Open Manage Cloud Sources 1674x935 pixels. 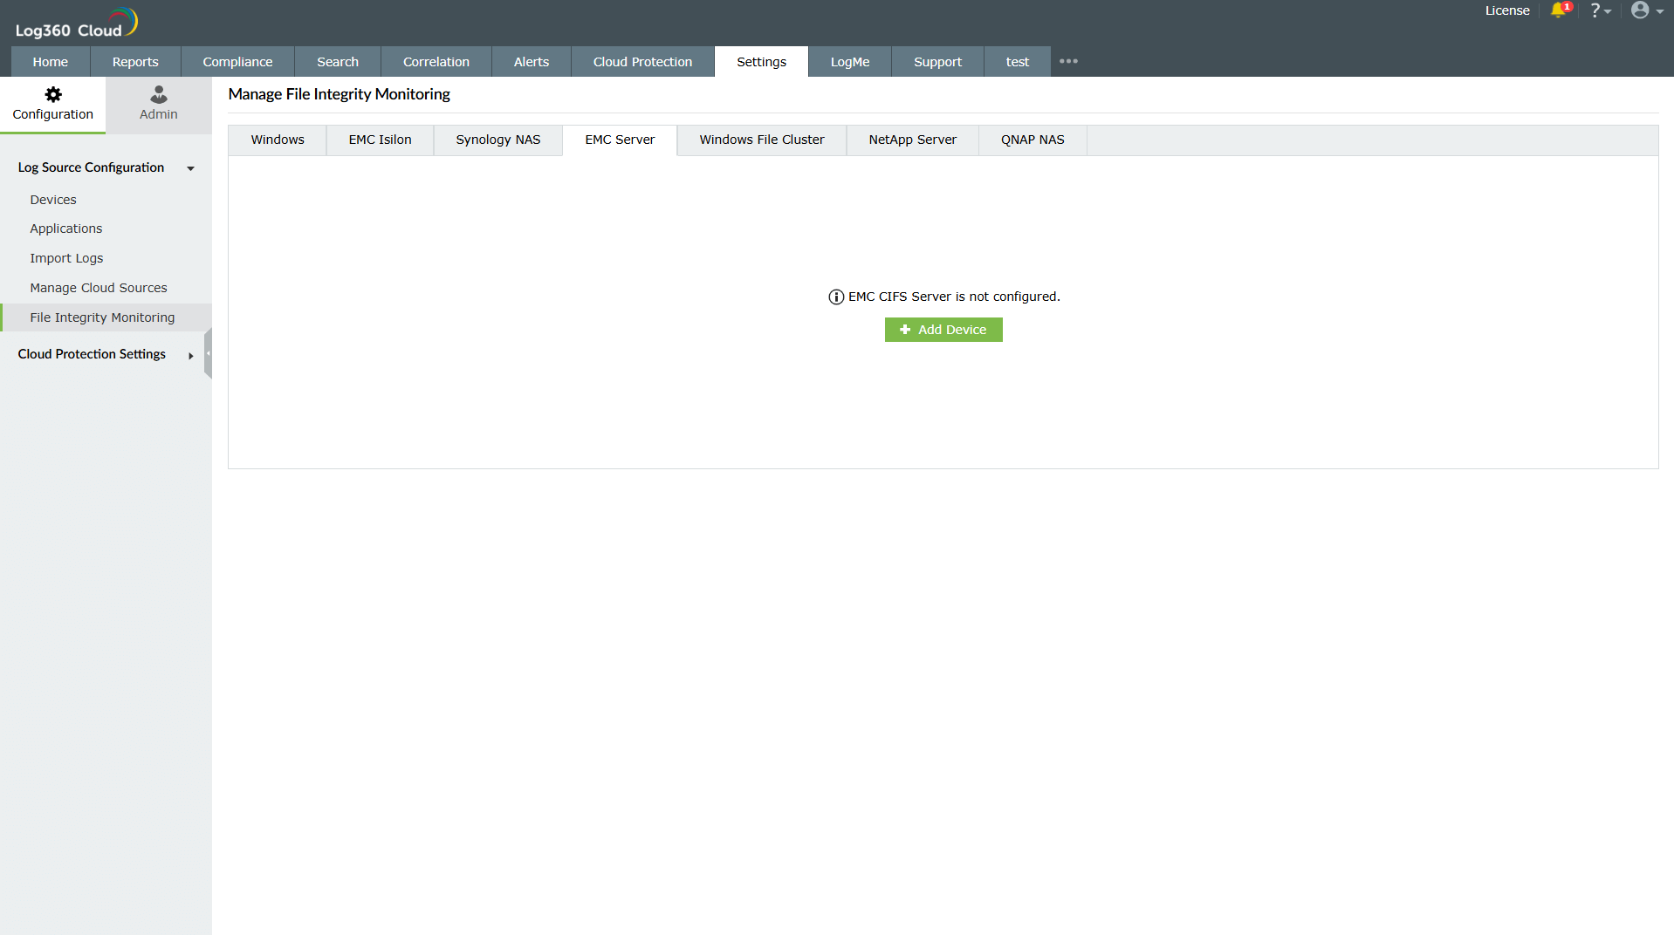tap(98, 288)
